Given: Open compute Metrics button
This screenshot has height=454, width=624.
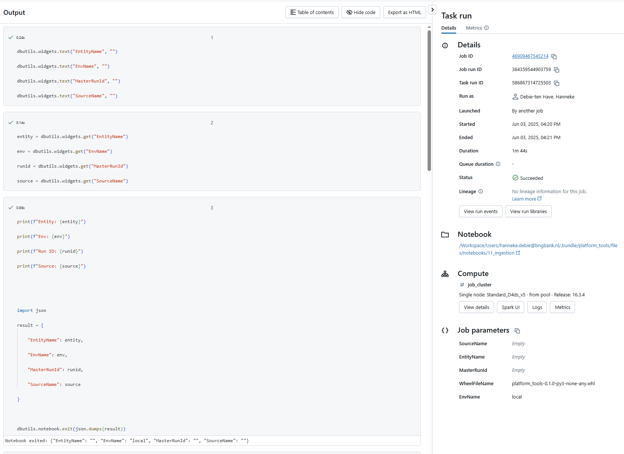Looking at the screenshot, I should 562,307.
